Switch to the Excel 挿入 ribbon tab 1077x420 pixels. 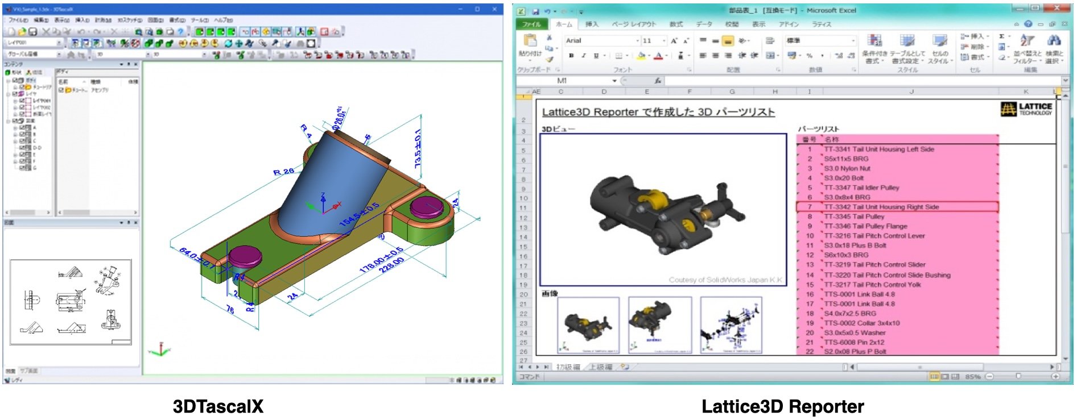tap(592, 24)
